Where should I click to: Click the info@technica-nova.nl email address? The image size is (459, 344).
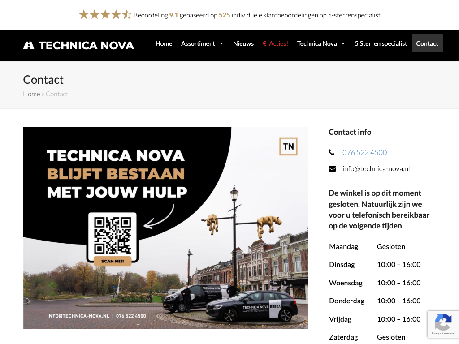[376, 169]
